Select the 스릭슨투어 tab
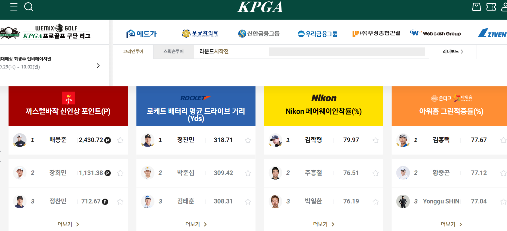507x231 pixels. [x=173, y=51]
